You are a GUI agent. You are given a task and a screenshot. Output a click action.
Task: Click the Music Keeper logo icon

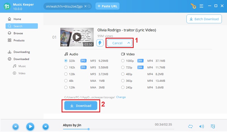7,6
